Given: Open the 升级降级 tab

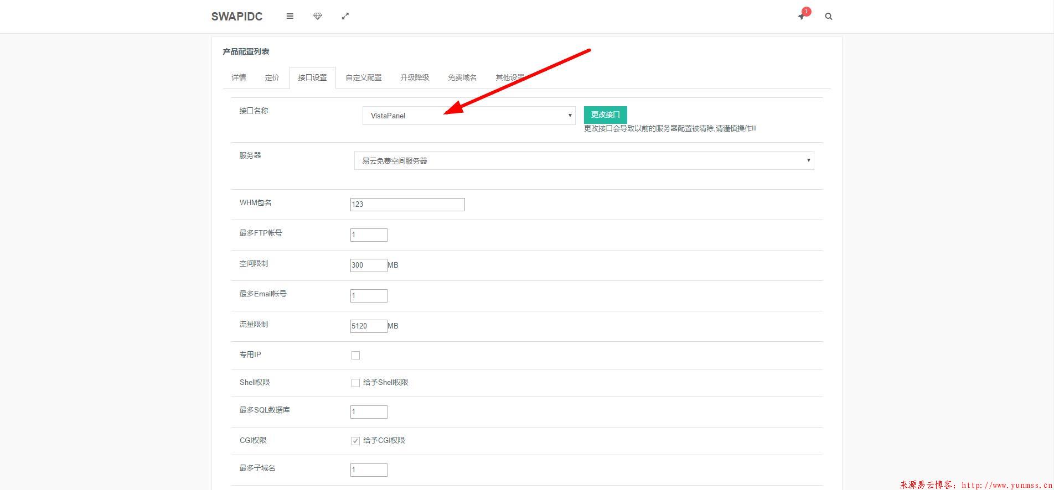Looking at the screenshot, I should pos(415,77).
